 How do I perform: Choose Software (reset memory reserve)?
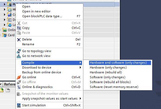114,87
